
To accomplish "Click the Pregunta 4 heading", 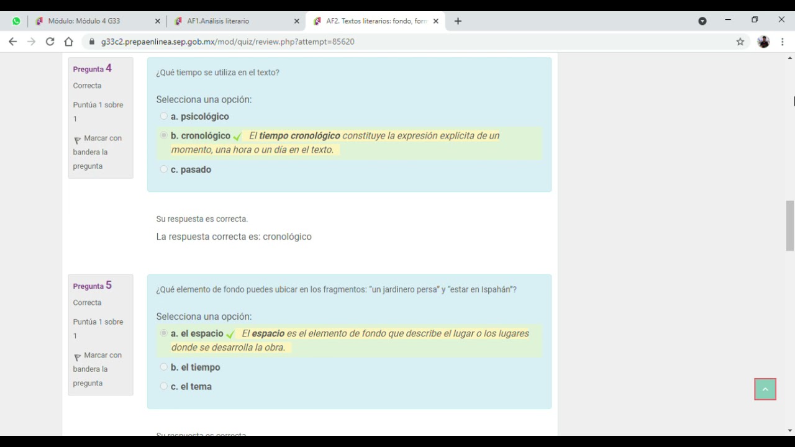I will (x=93, y=68).
